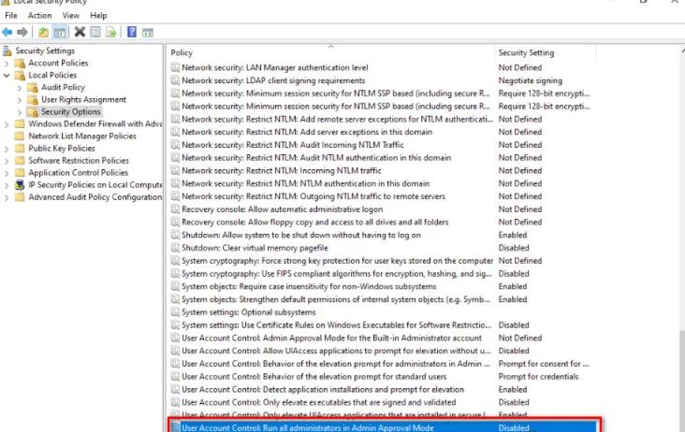Expand the Security Options node
Screen dimensions: 685x432
coord(20,112)
